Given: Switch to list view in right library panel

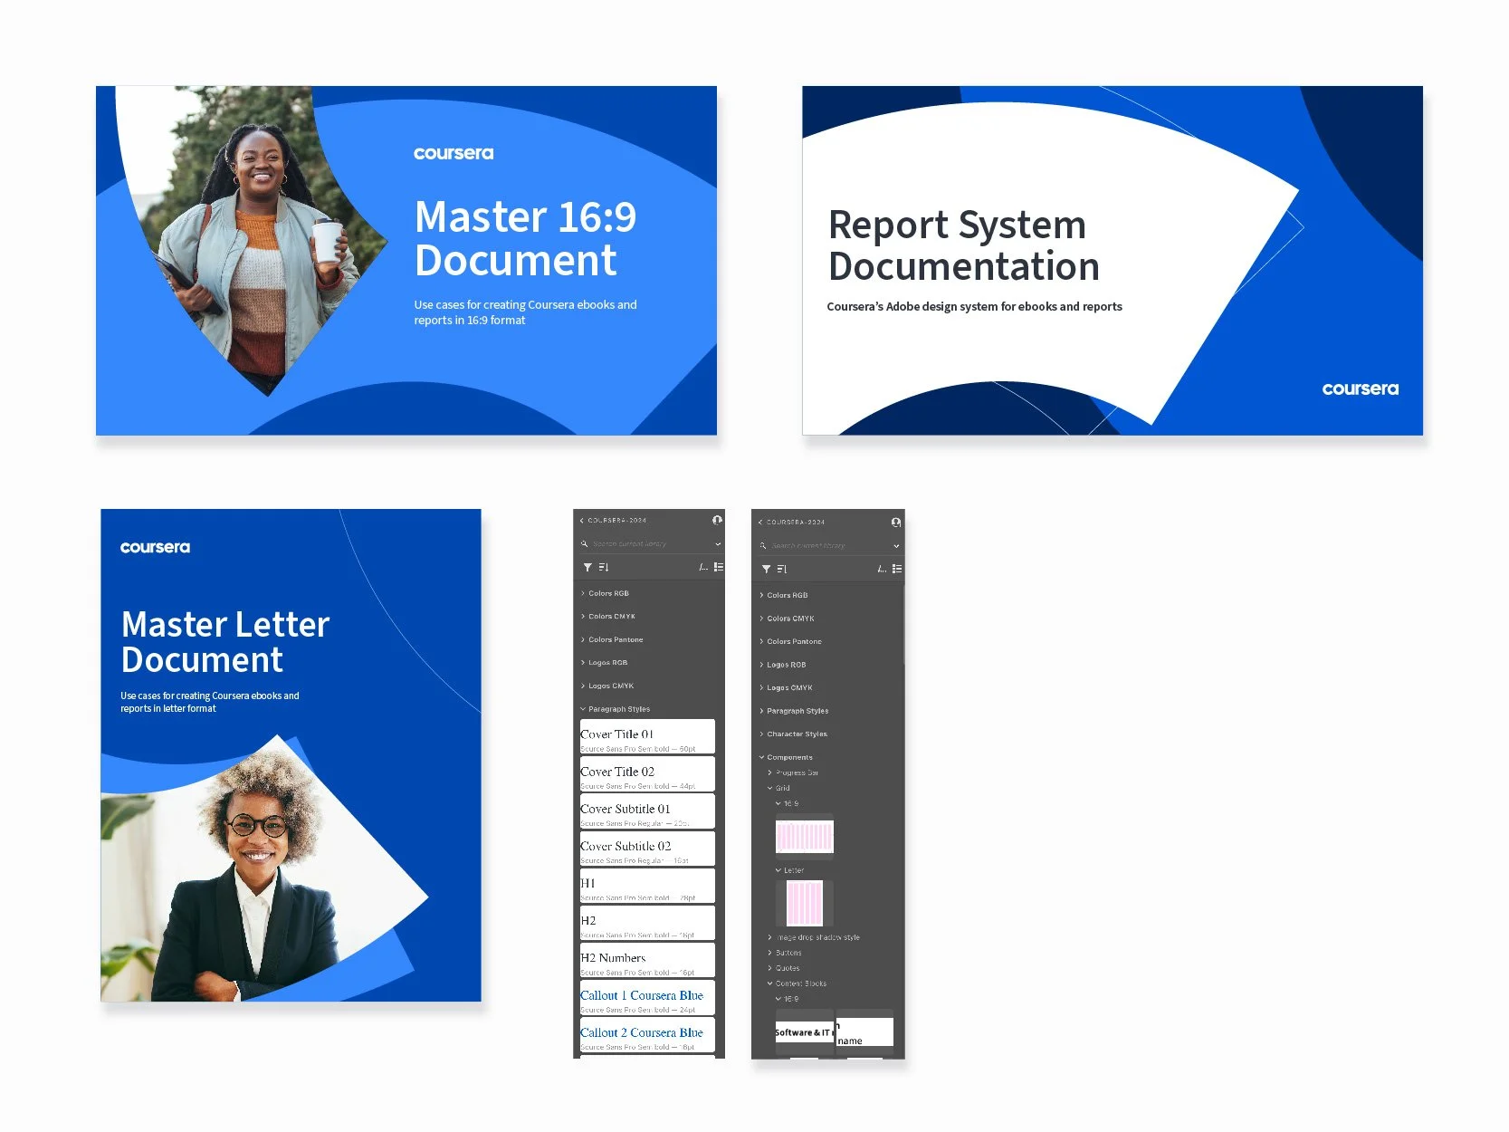Looking at the screenshot, I should click(897, 569).
